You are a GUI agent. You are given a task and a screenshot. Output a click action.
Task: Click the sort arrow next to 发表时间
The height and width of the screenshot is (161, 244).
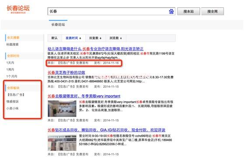tap(80, 38)
